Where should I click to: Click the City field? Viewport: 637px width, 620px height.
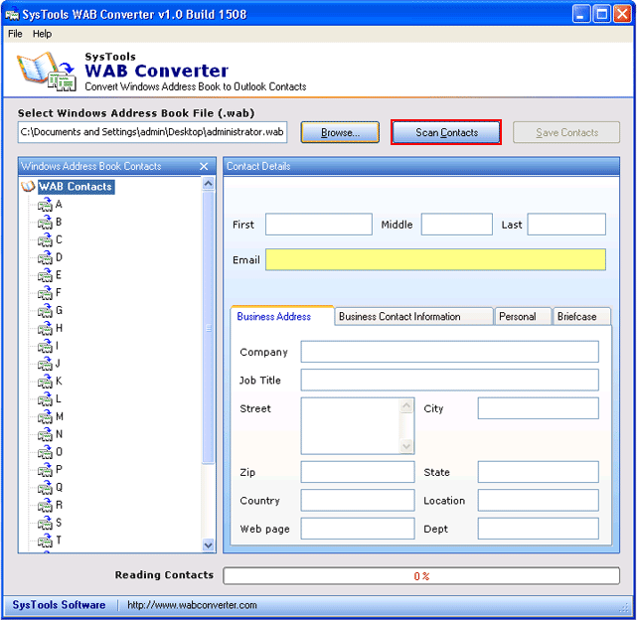click(539, 408)
